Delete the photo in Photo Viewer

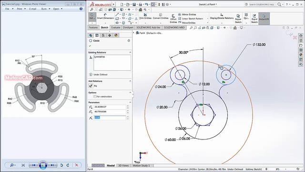(77, 165)
